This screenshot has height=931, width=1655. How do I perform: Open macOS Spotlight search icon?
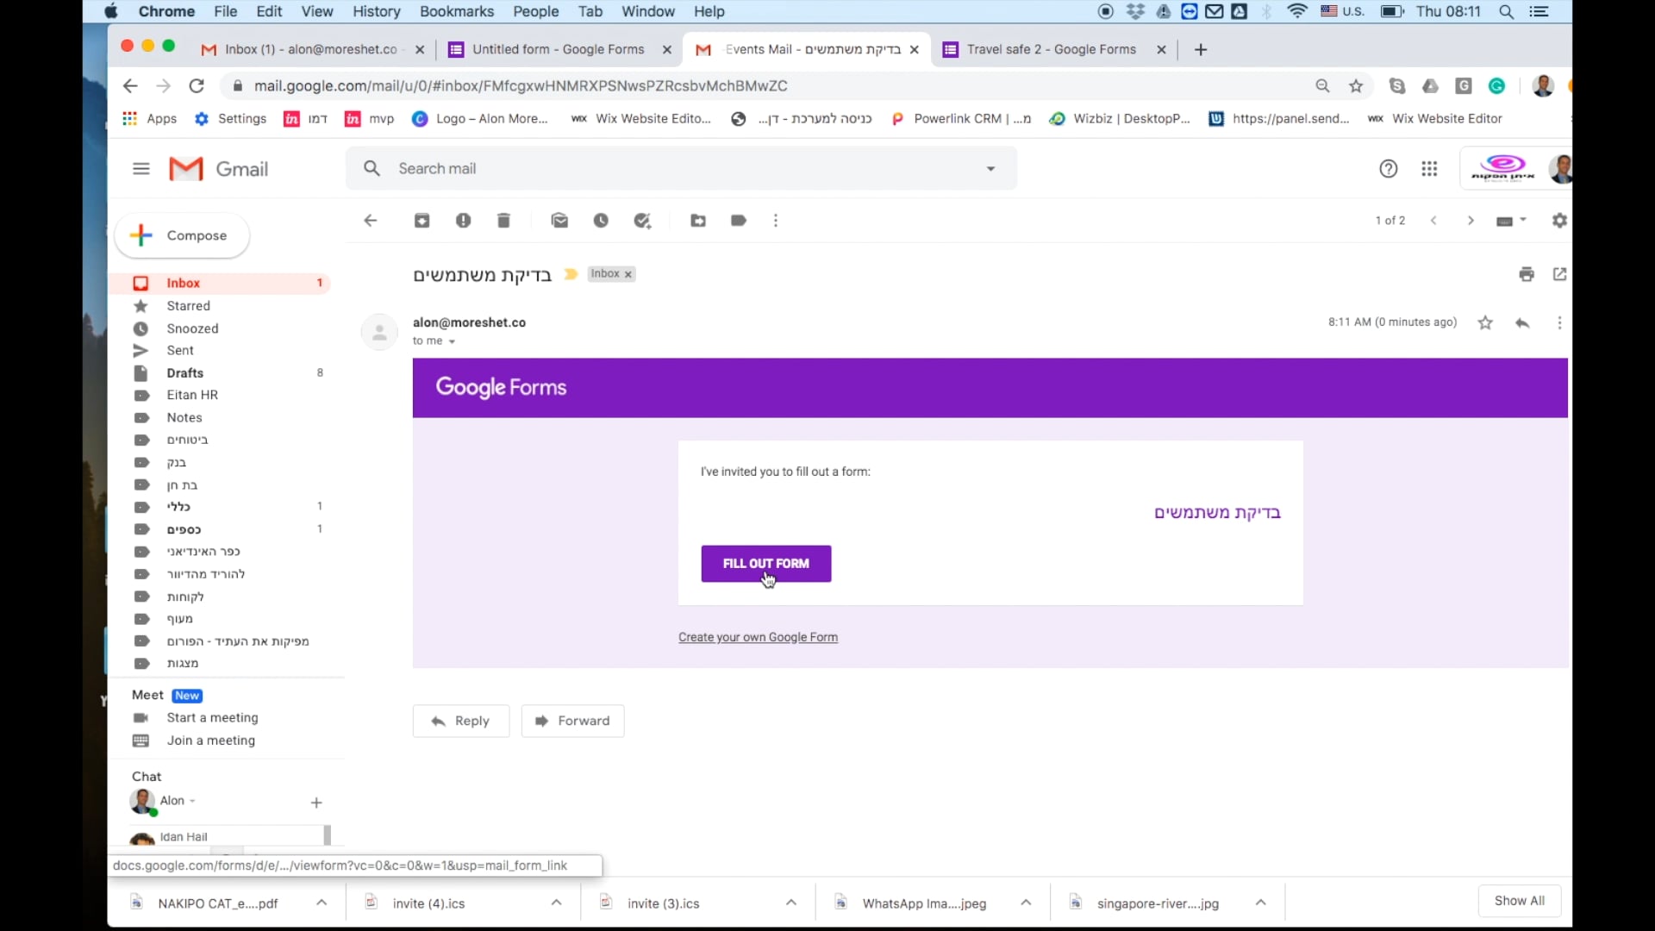[x=1506, y=11]
